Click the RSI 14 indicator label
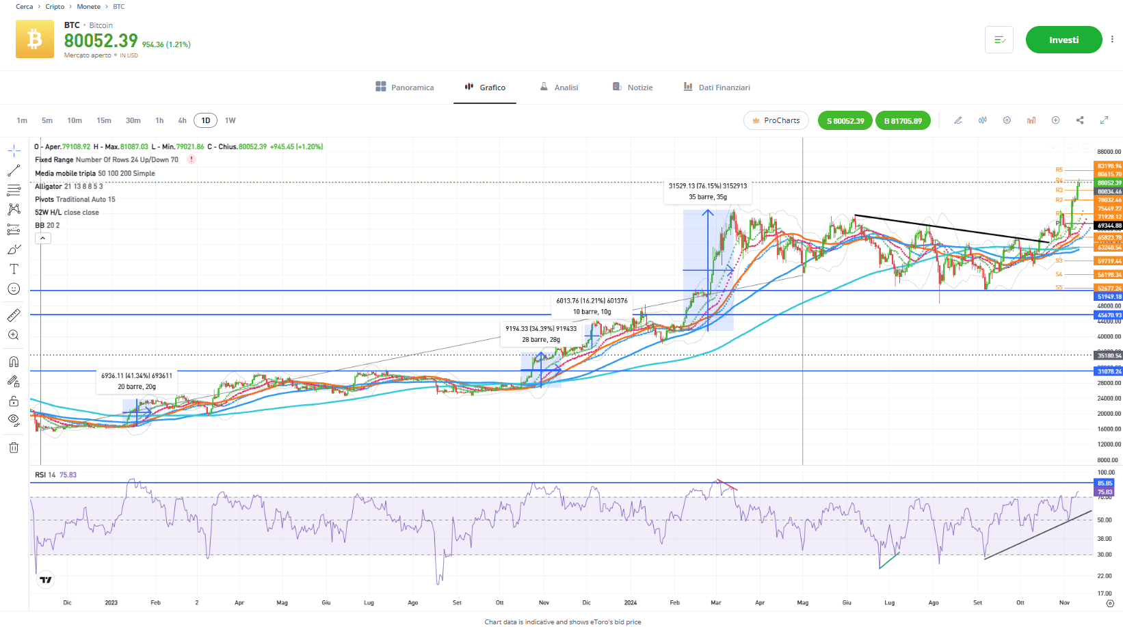 click(x=55, y=475)
